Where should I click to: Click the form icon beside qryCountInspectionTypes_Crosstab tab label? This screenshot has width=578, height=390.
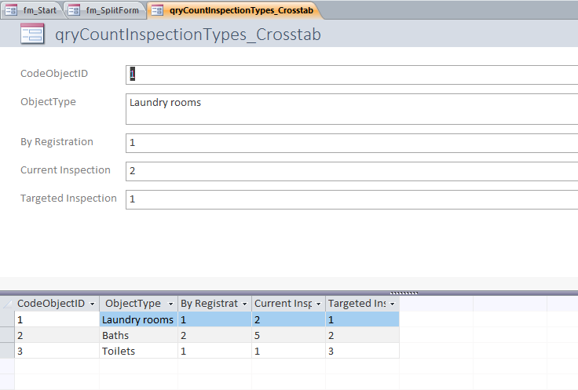(157, 10)
